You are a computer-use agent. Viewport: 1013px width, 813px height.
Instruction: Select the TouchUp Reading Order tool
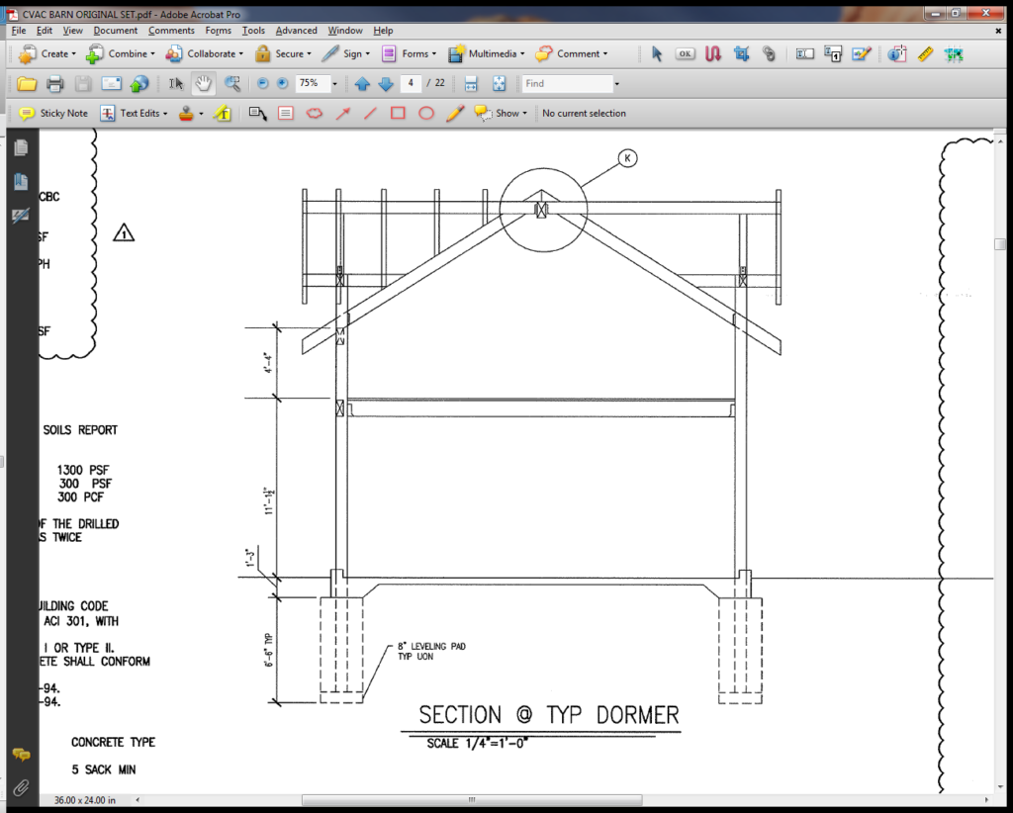833,54
